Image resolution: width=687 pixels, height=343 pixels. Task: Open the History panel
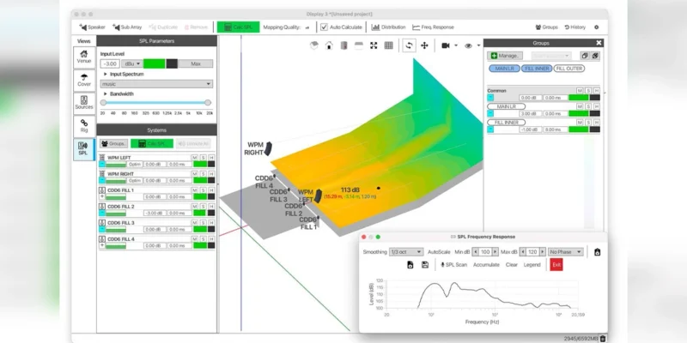click(x=575, y=27)
